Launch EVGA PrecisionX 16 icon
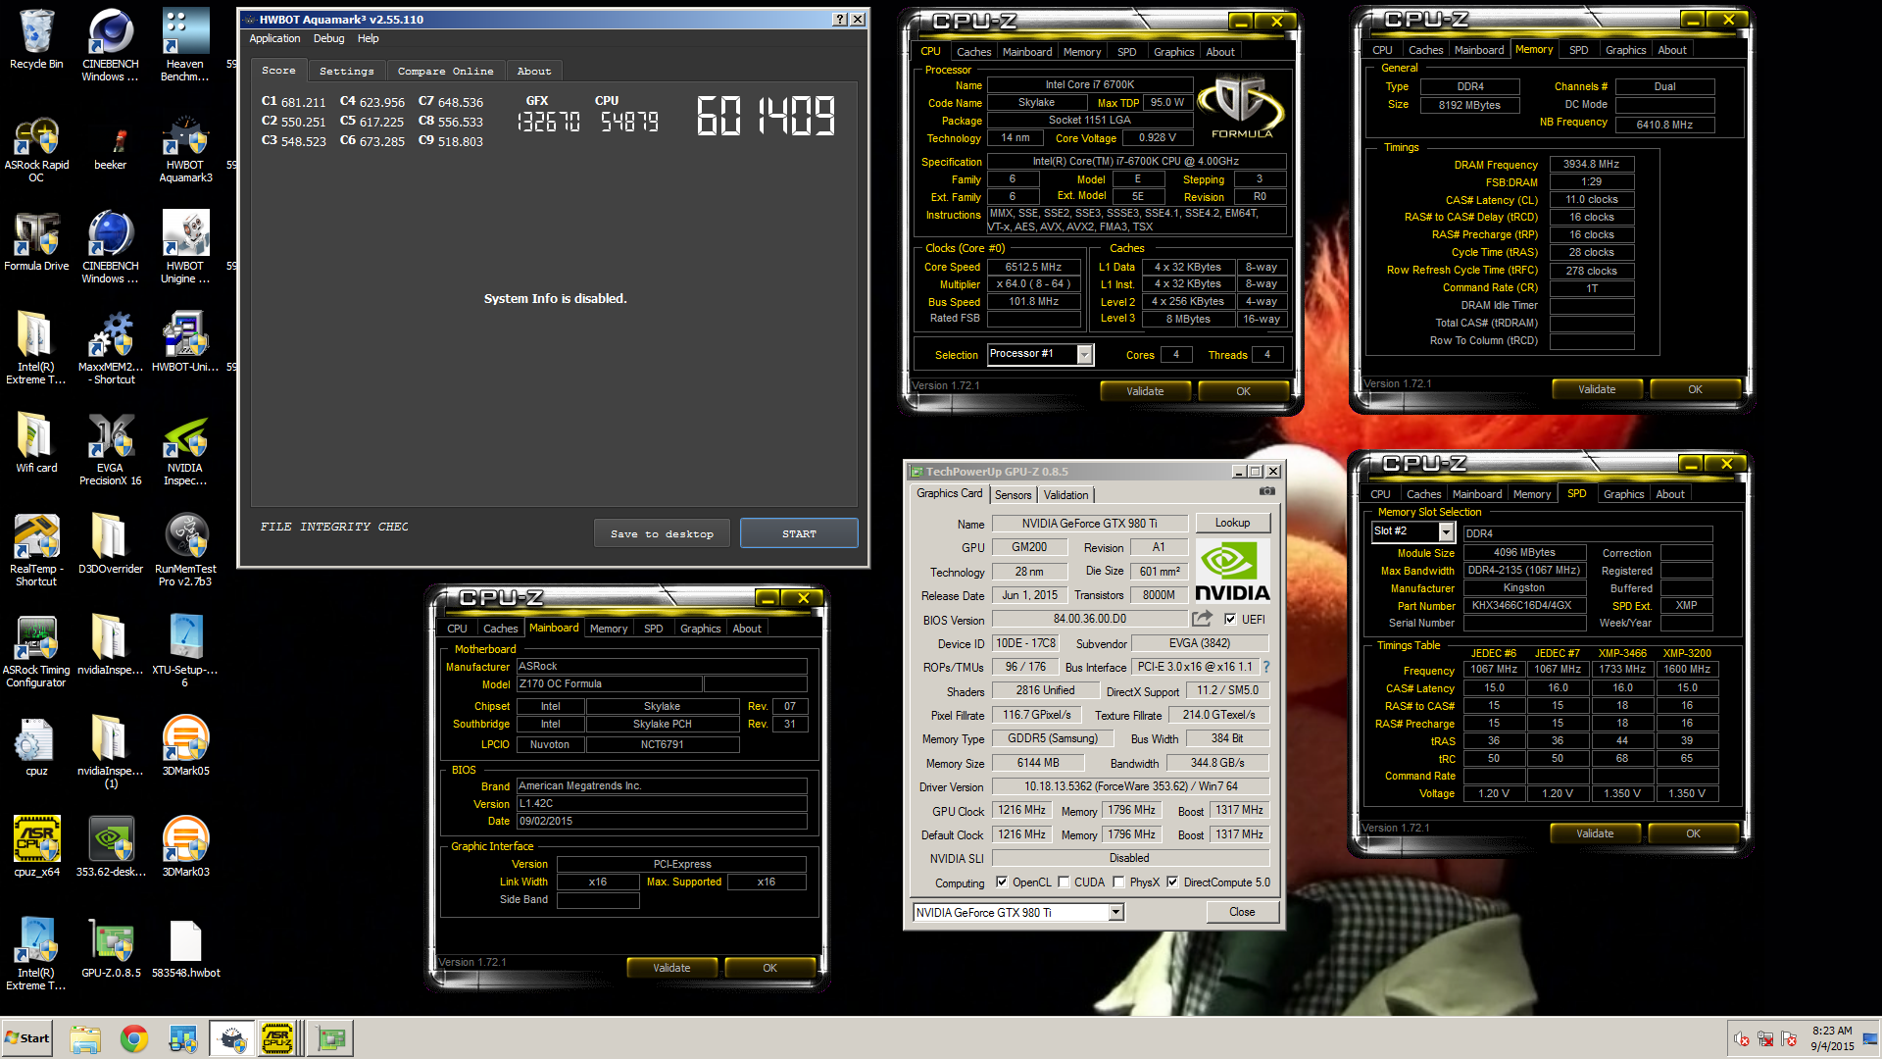This screenshot has height=1059, width=1882. [x=110, y=449]
